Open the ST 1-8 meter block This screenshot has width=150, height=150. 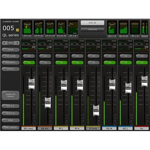pyautogui.click(x=73, y=29)
